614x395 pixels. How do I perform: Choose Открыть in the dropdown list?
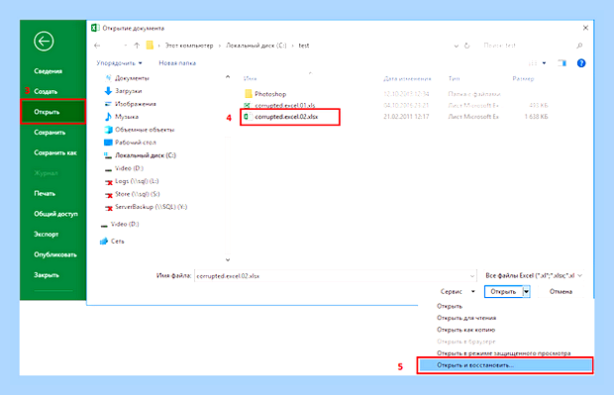pyautogui.click(x=450, y=306)
